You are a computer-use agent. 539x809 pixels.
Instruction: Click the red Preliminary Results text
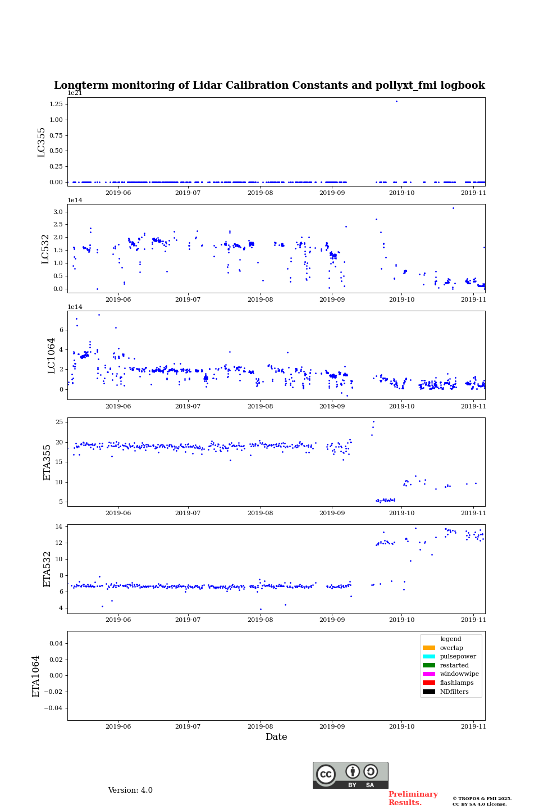tap(413, 798)
